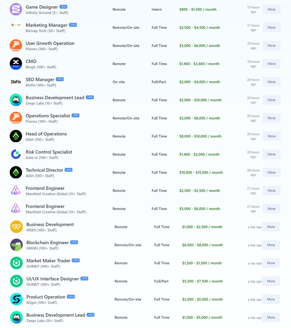Open More for the Game Designer job
The image size is (291, 328).
point(271,9)
